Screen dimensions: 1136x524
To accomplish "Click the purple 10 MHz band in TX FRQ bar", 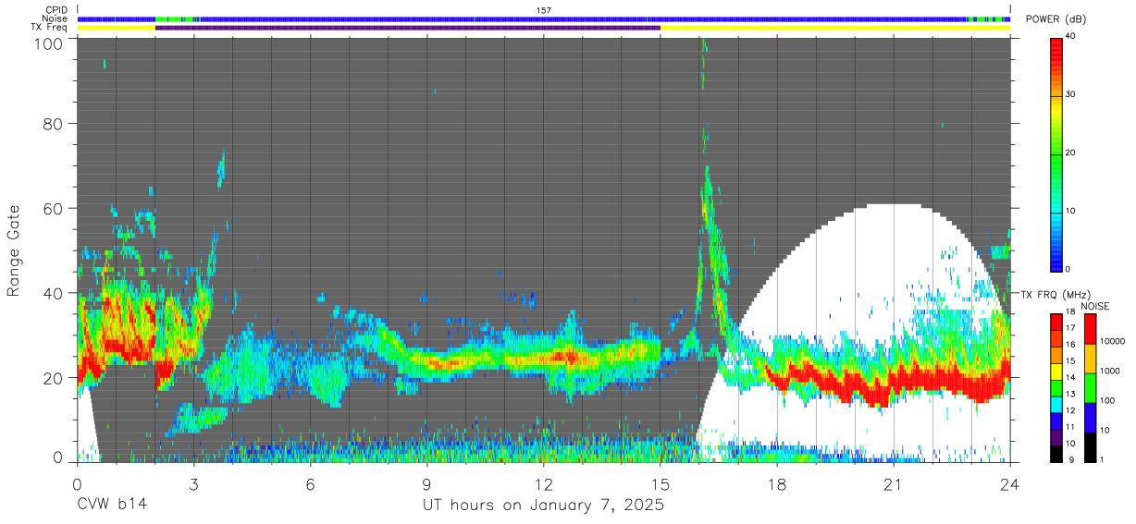I will [x=1056, y=437].
